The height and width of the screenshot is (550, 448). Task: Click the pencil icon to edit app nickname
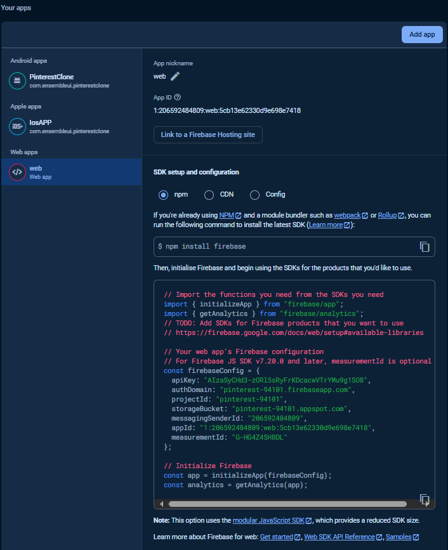[x=175, y=76]
